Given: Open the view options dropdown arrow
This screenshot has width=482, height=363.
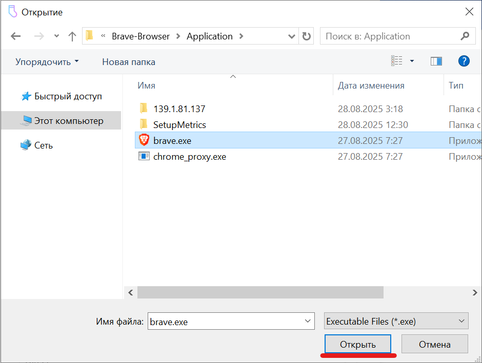Looking at the screenshot, I should point(412,61).
